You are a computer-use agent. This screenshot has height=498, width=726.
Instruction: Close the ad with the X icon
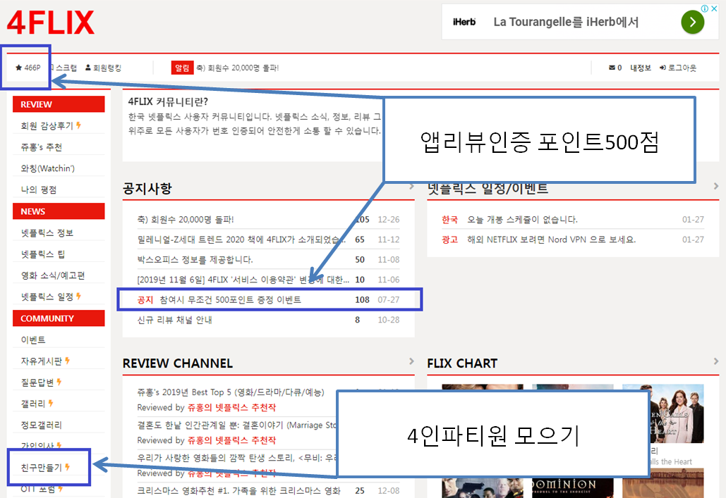(714, 8)
